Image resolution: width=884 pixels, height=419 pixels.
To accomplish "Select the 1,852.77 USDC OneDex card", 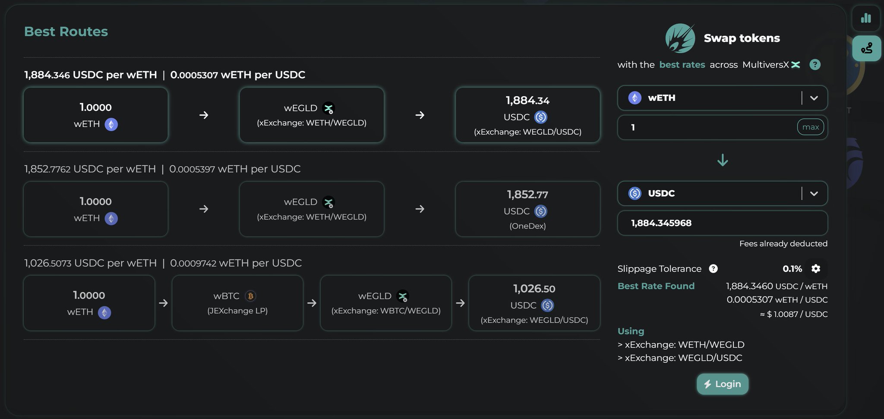I will [x=527, y=209].
